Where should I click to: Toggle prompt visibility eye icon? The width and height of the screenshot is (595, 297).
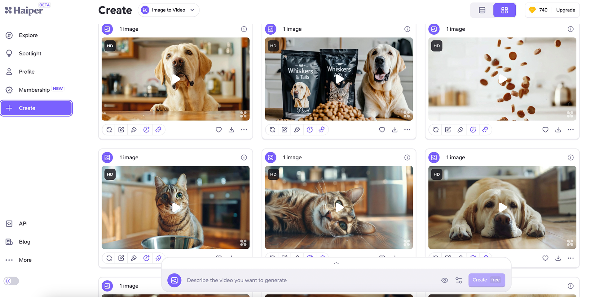pos(444,280)
